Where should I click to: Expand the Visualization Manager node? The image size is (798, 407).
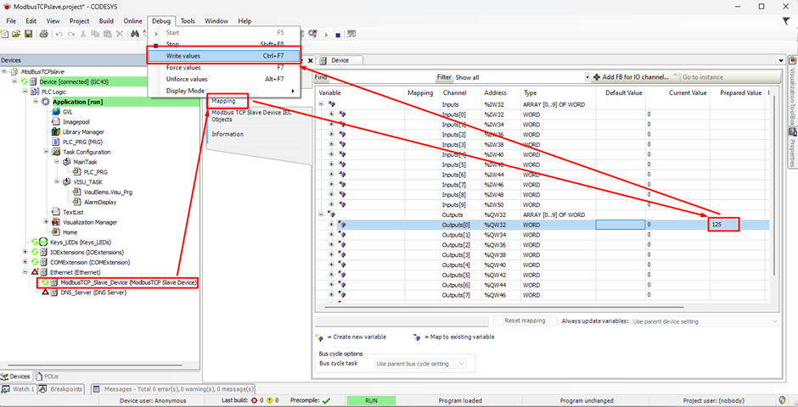tap(47, 222)
